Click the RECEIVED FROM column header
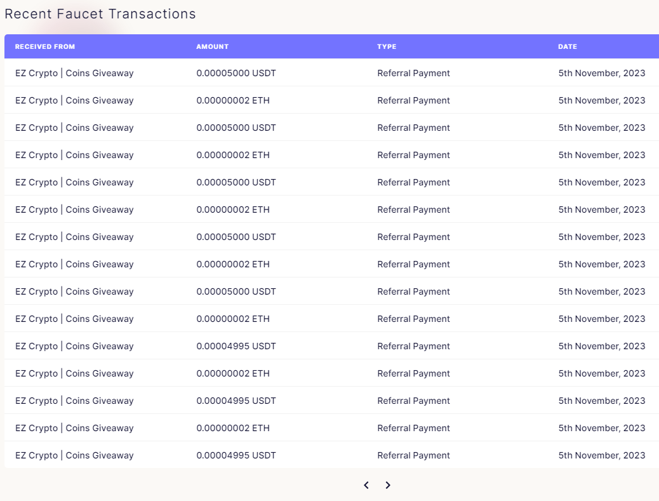This screenshot has height=501, width=659. click(x=45, y=46)
